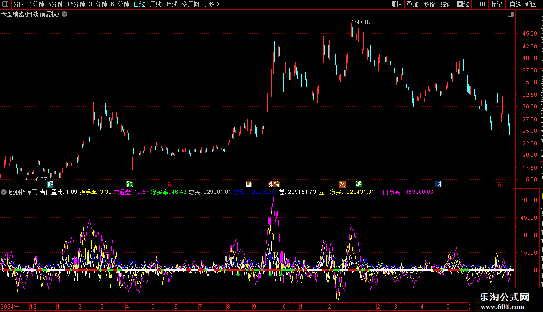
Task: Click the 45.00 price axis label
Action: tap(530, 34)
